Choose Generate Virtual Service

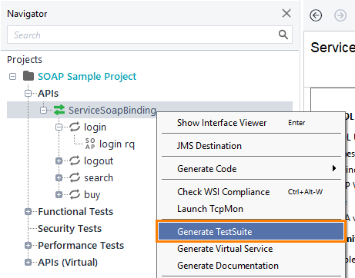click(251, 249)
